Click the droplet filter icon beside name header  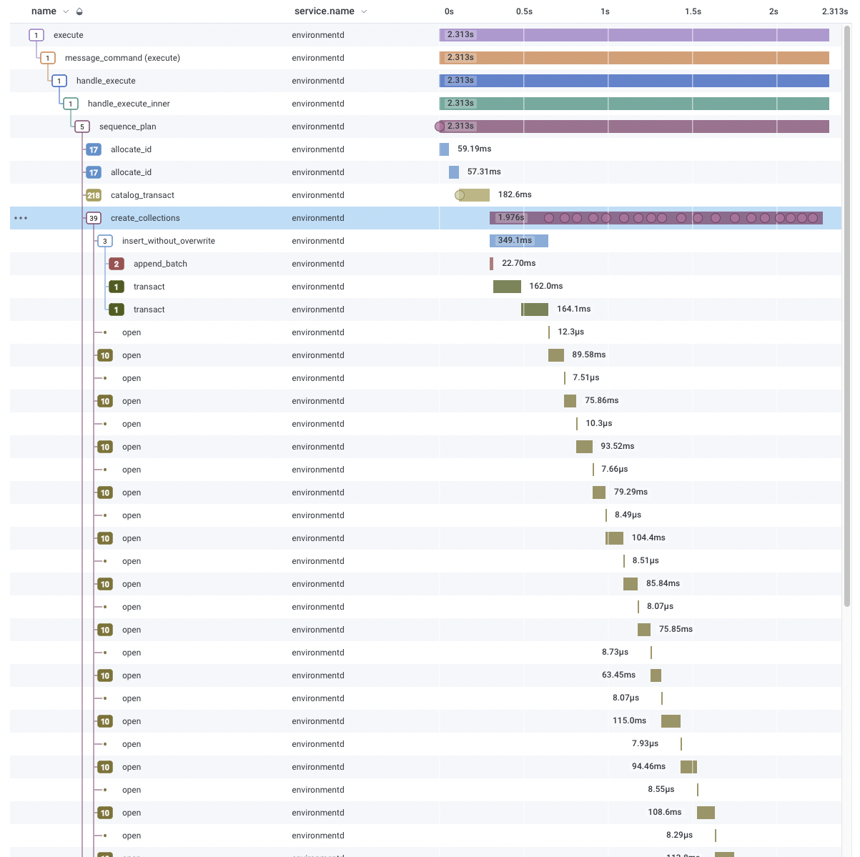79,11
